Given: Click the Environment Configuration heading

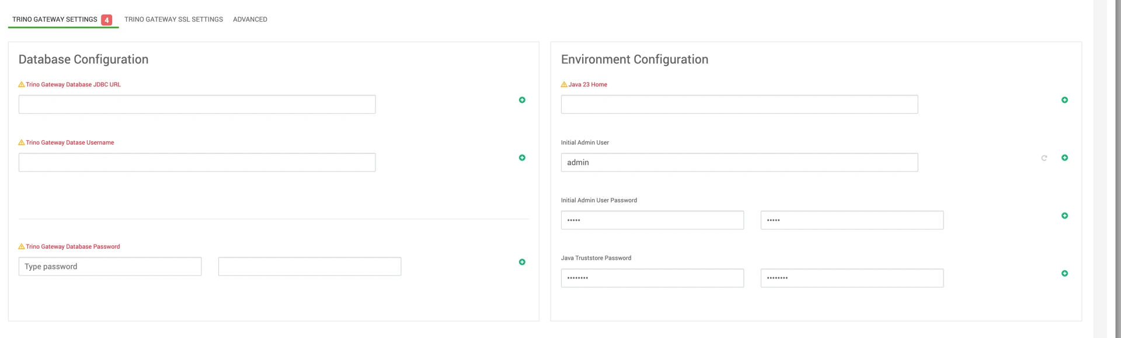Looking at the screenshot, I should 635,59.
